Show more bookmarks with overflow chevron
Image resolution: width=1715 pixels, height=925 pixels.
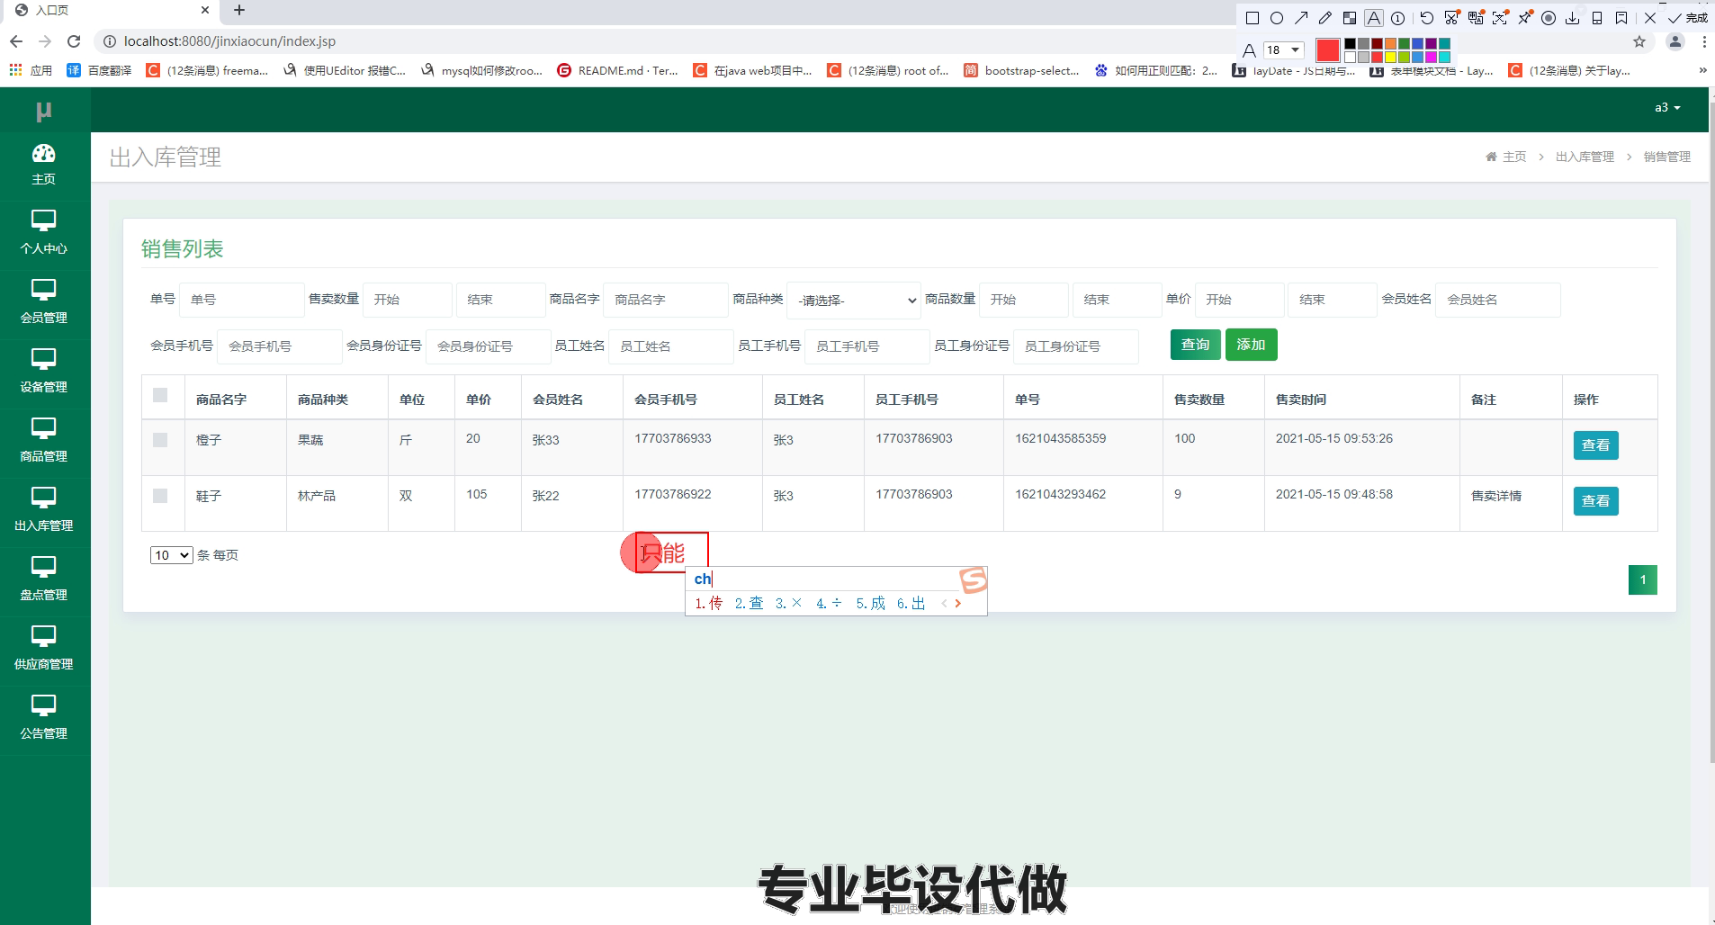pyautogui.click(x=1702, y=69)
